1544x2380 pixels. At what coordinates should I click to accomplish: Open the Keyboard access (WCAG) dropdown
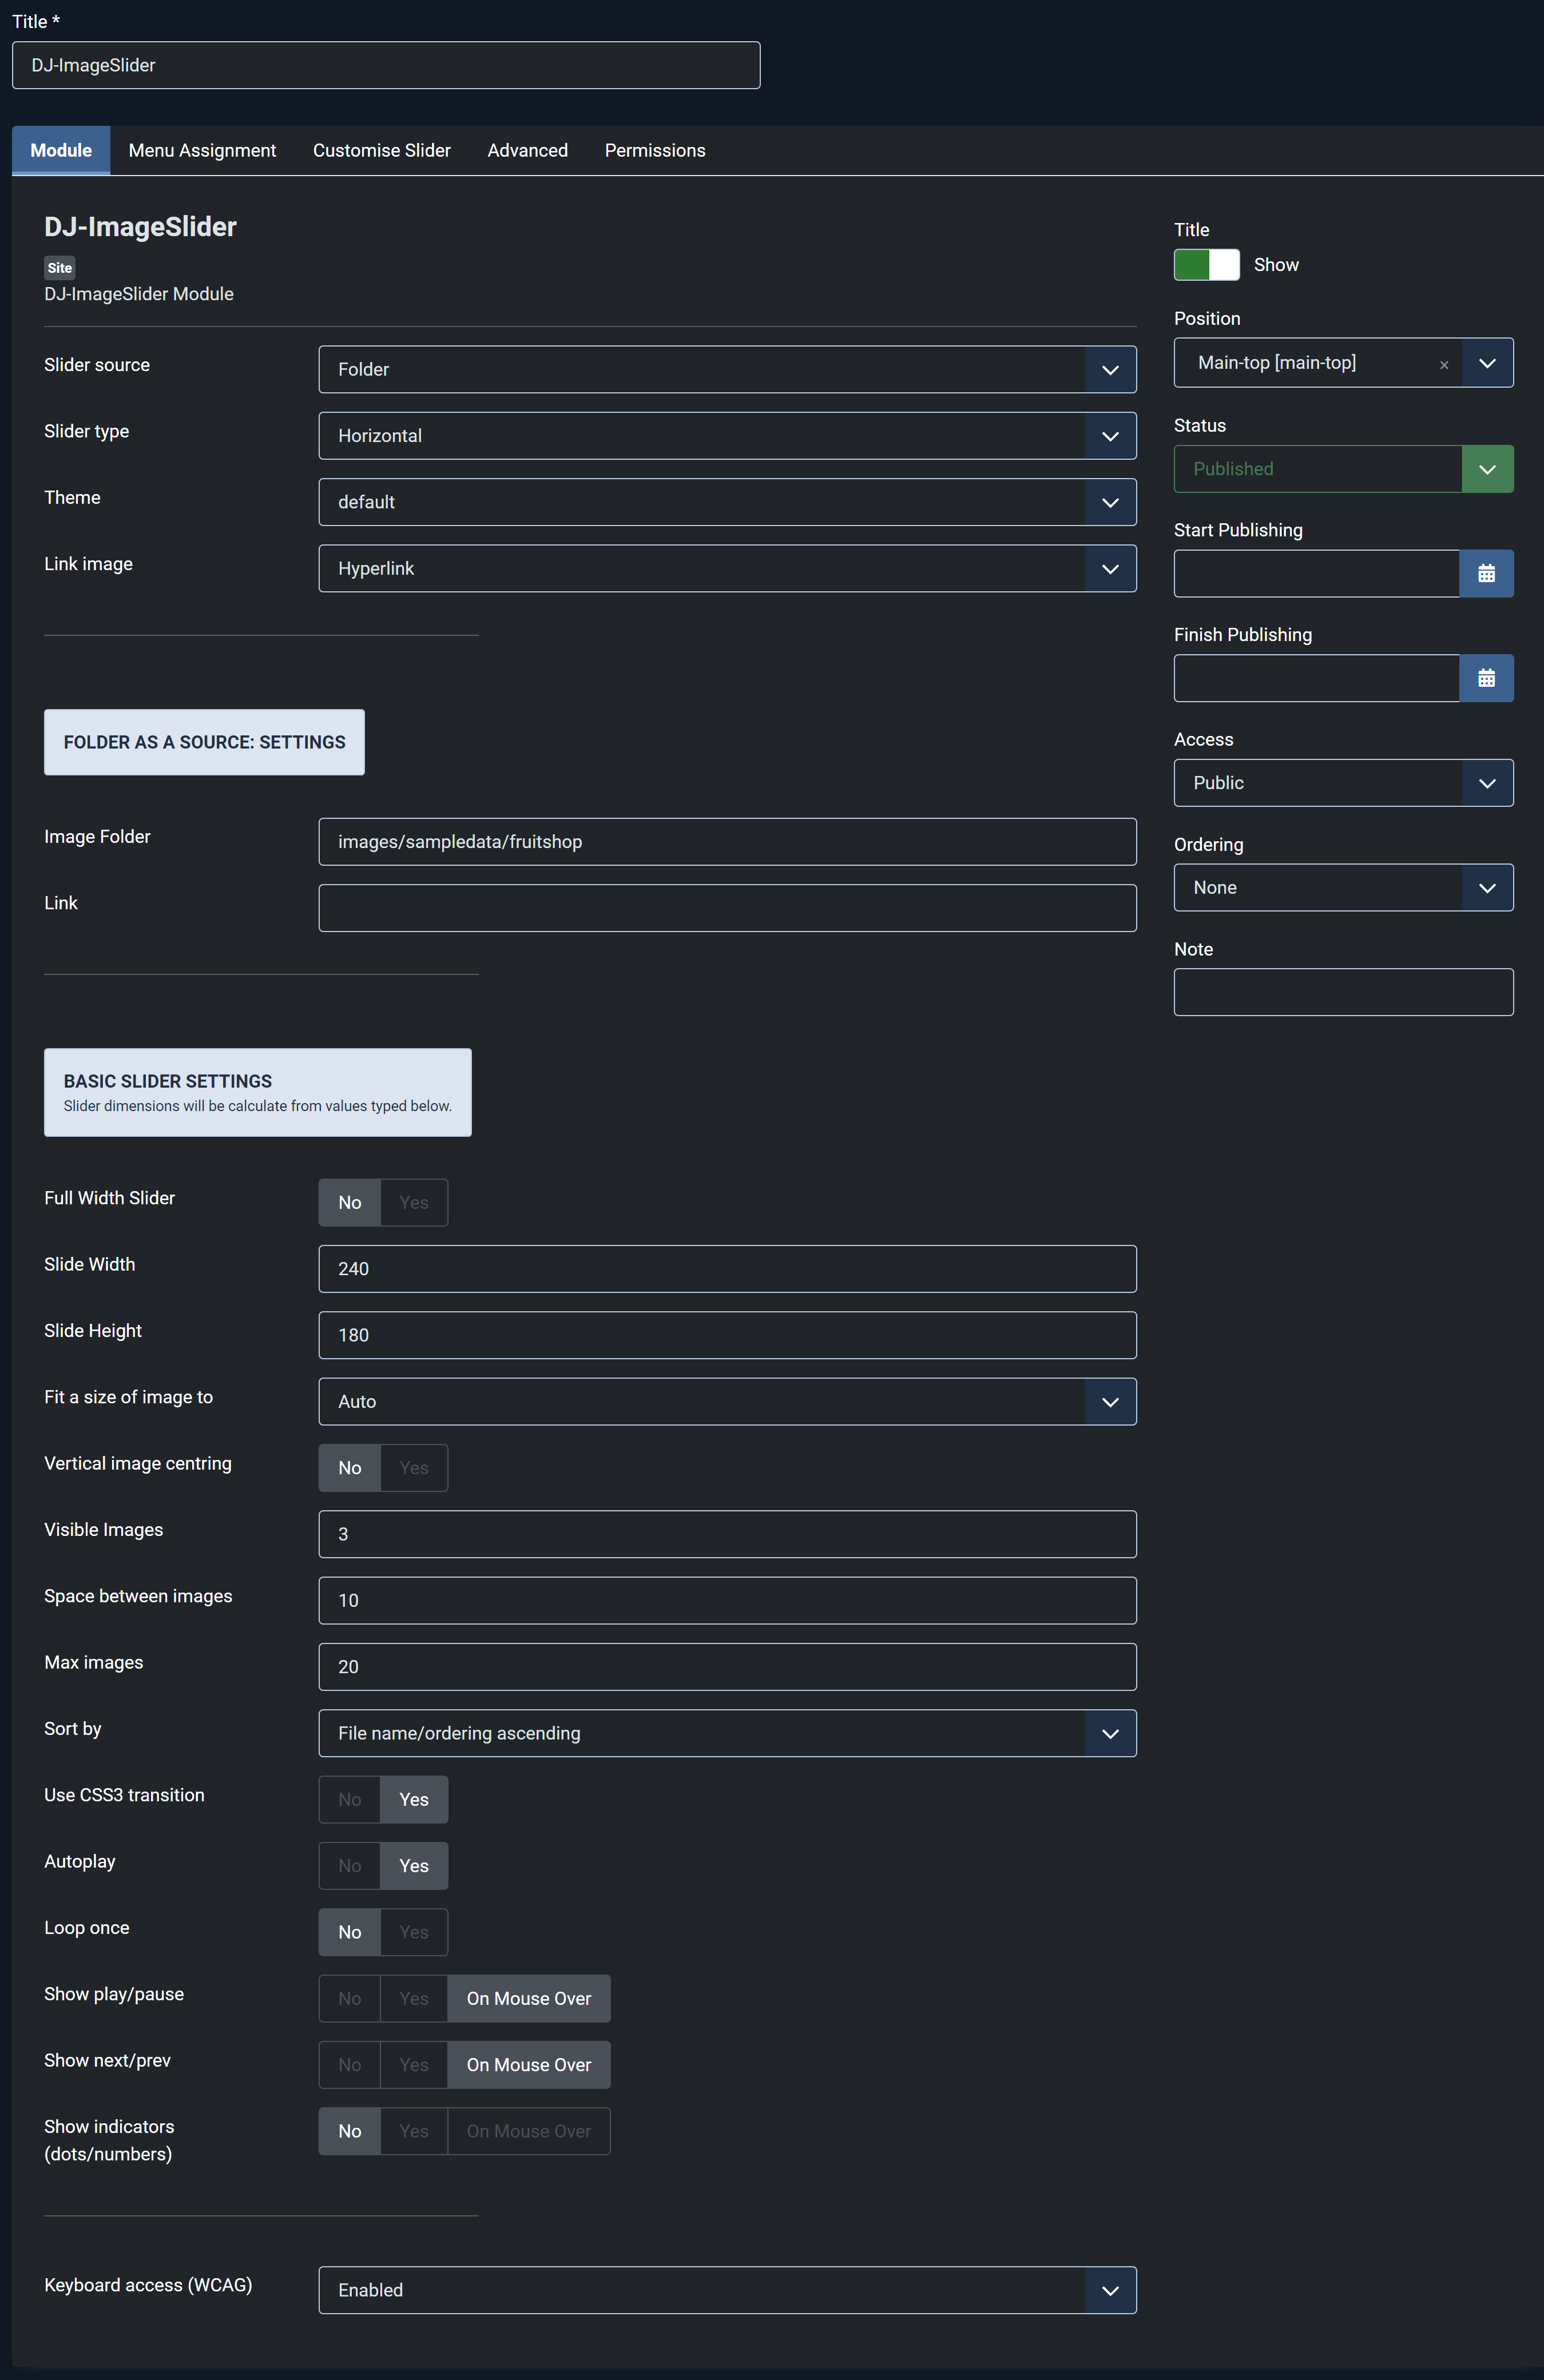point(728,2290)
